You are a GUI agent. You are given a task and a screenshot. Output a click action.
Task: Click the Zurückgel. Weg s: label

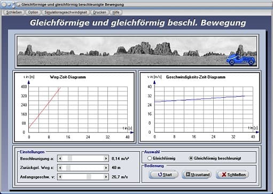37,168
